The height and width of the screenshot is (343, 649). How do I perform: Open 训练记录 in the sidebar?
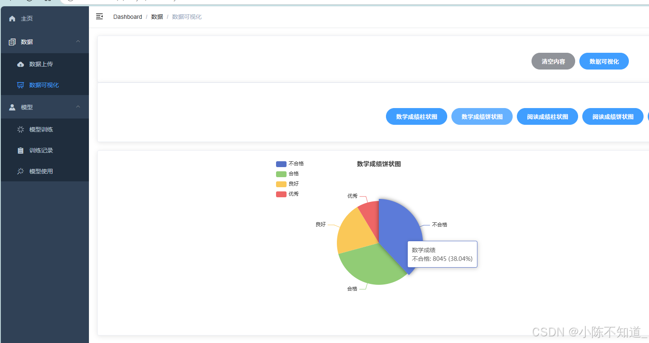45,150
